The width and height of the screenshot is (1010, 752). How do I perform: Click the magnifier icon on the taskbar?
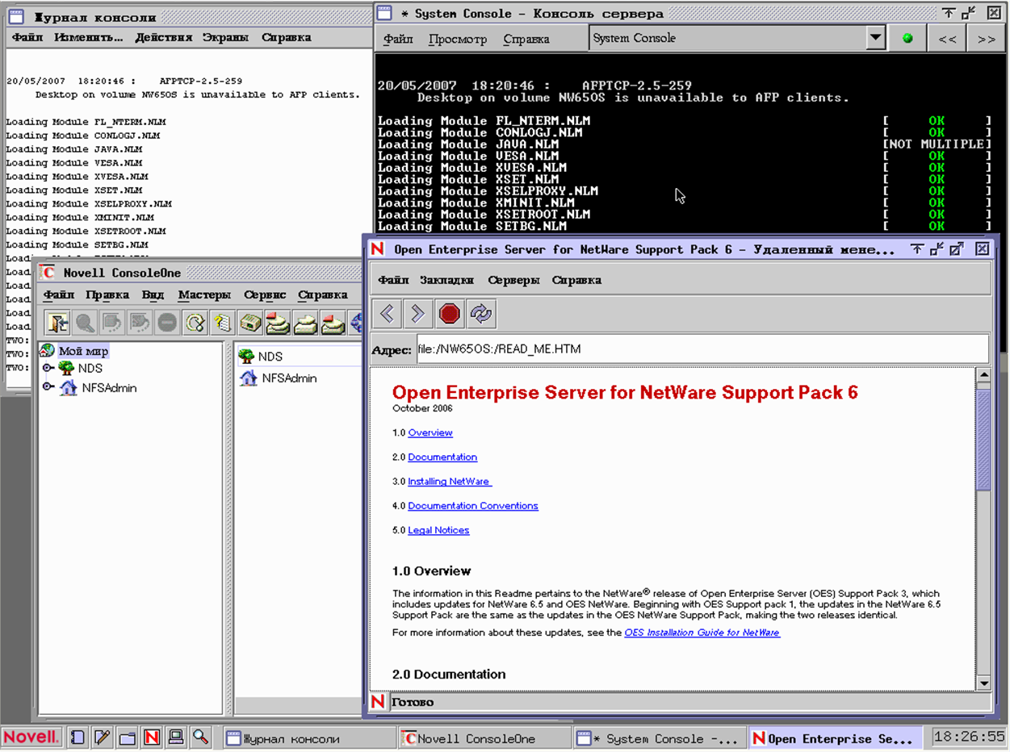click(x=201, y=737)
